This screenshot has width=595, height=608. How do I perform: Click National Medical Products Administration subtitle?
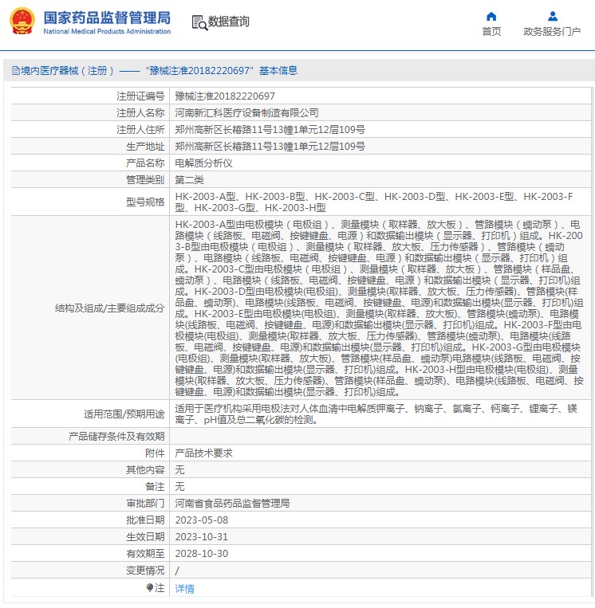(107, 31)
